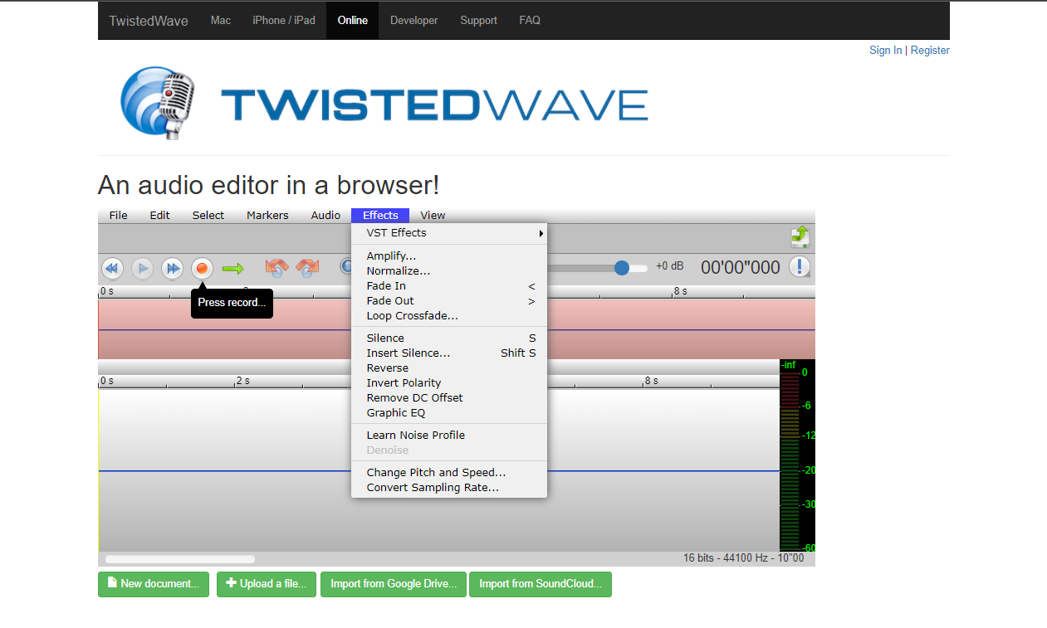Viewport: 1047px width, 628px height.
Task: Go to the Mac nav tab
Action: coord(221,20)
